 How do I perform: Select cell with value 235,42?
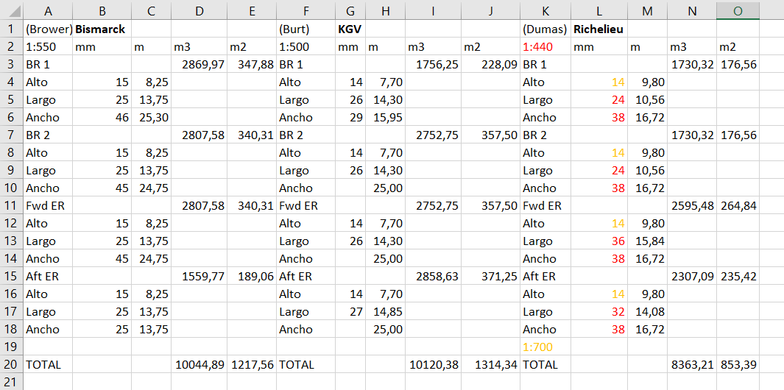click(x=738, y=277)
